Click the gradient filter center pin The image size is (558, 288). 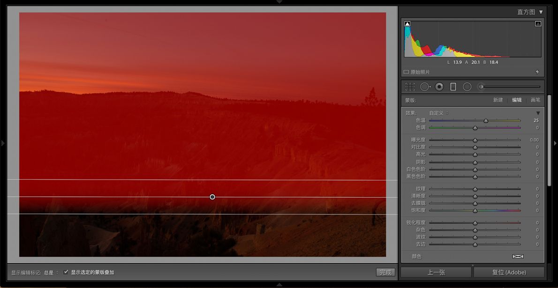point(212,197)
